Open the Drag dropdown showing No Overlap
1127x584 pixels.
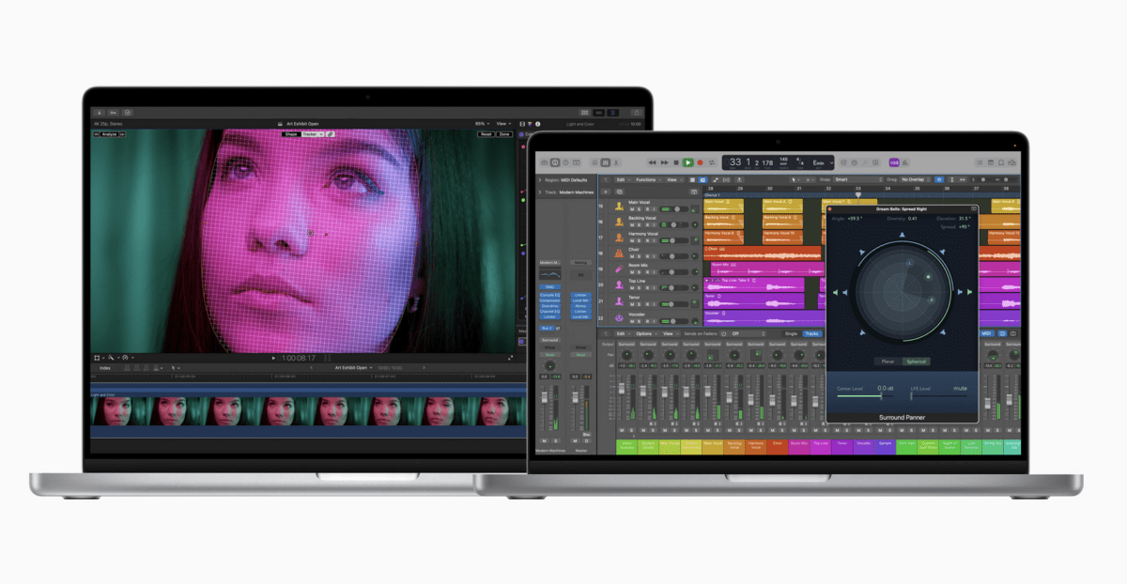point(914,180)
